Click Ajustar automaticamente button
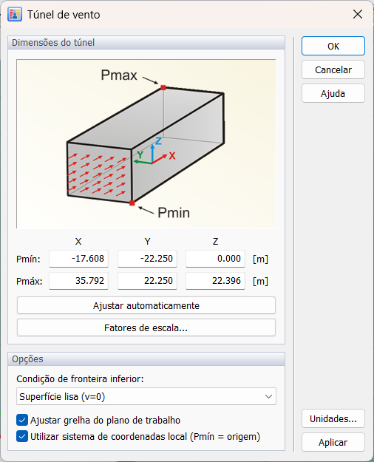The width and height of the screenshot is (374, 462). 146,305
